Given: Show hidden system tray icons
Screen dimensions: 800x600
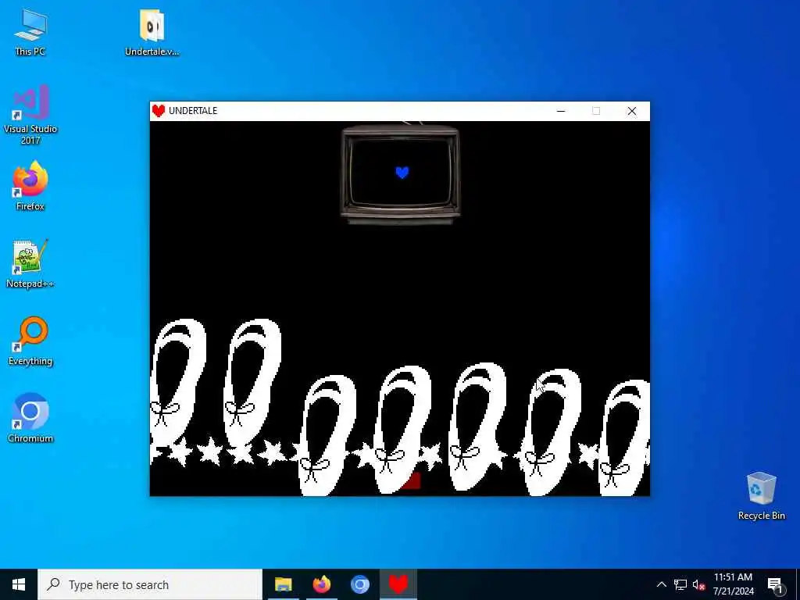Looking at the screenshot, I should (661, 584).
